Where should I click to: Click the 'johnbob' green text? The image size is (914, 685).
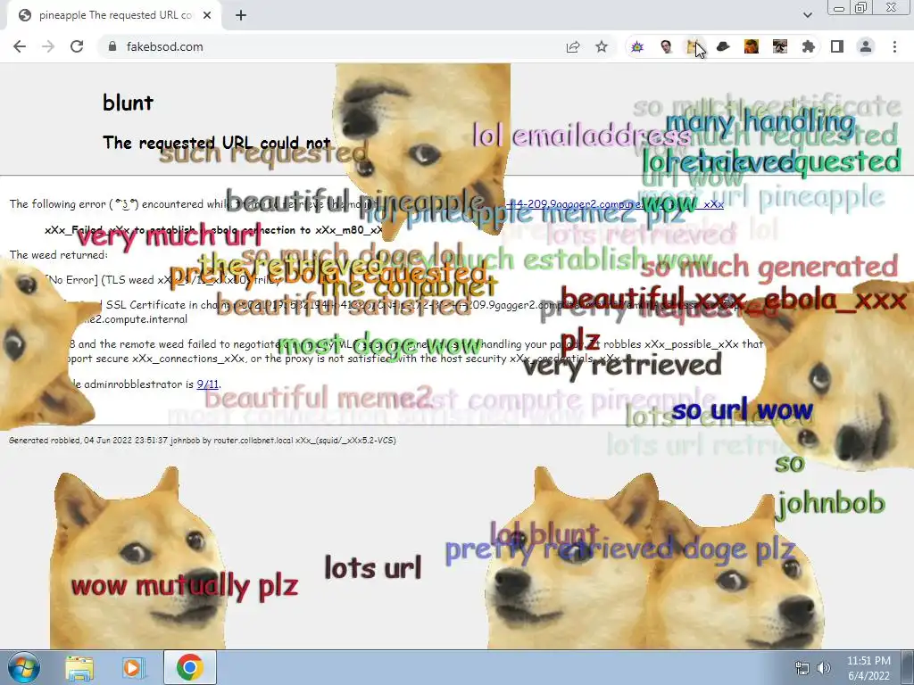[x=830, y=503]
